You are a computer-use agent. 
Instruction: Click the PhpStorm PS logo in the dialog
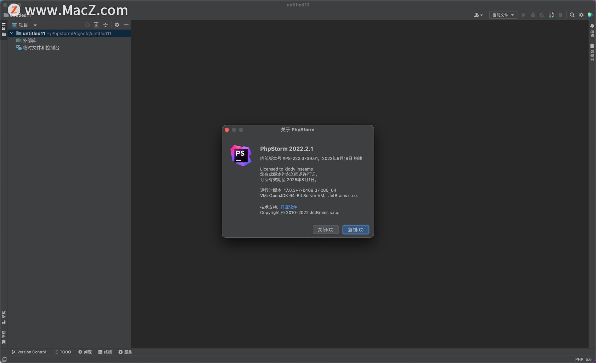[241, 156]
